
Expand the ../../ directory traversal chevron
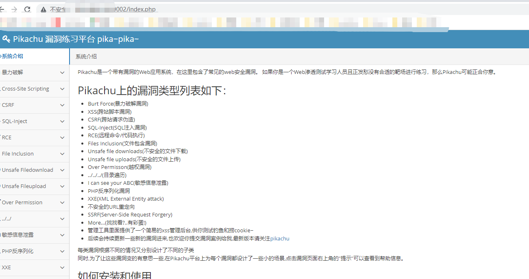pyautogui.click(x=62, y=219)
